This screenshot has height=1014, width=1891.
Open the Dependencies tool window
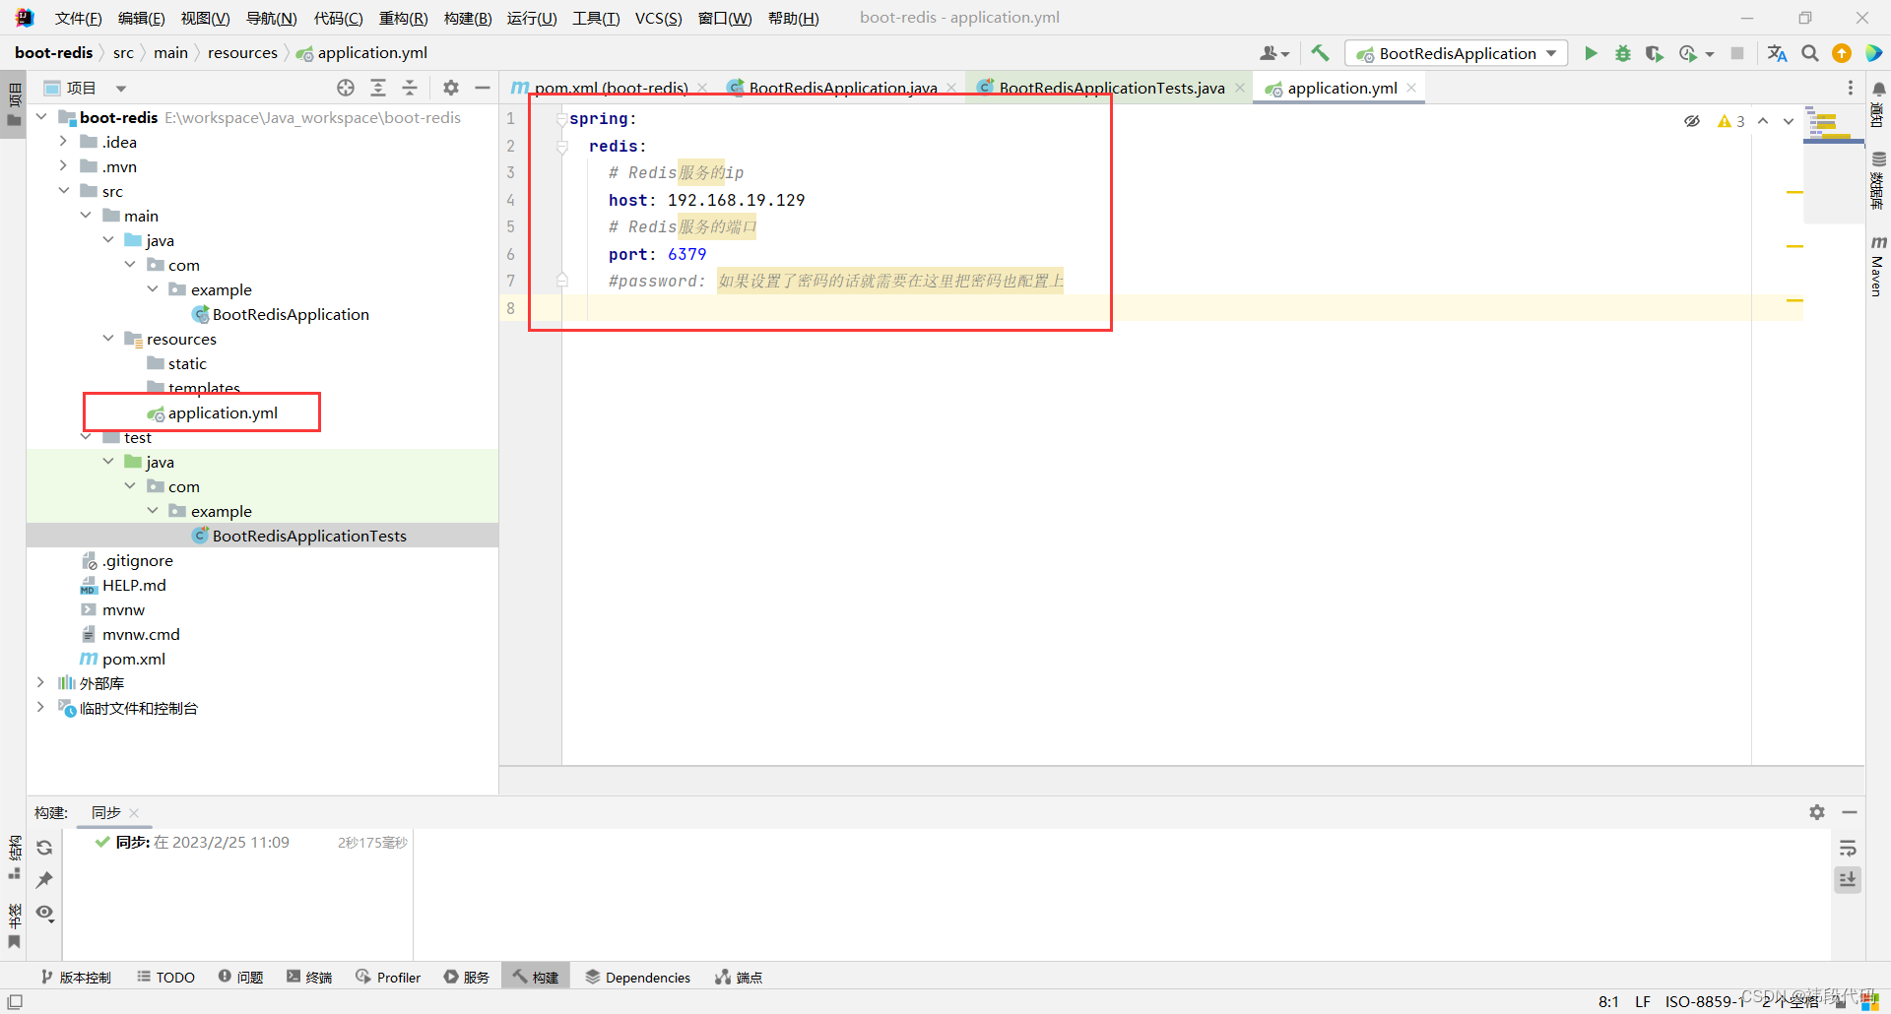click(x=638, y=978)
